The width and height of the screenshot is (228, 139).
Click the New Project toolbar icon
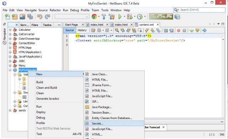click(15, 17)
